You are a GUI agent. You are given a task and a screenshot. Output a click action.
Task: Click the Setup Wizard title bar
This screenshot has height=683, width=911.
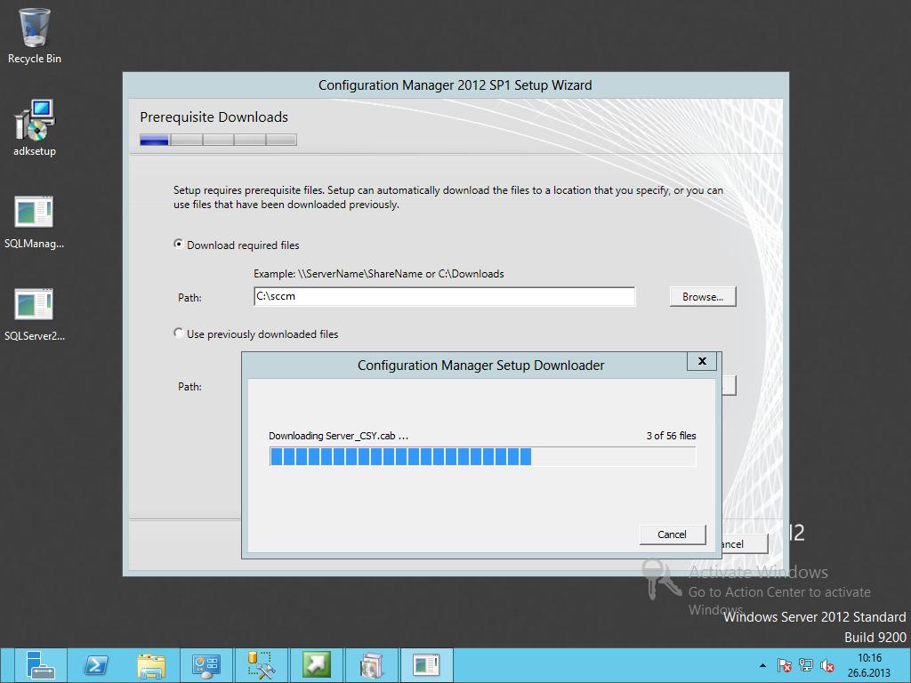click(x=455, y=85)
